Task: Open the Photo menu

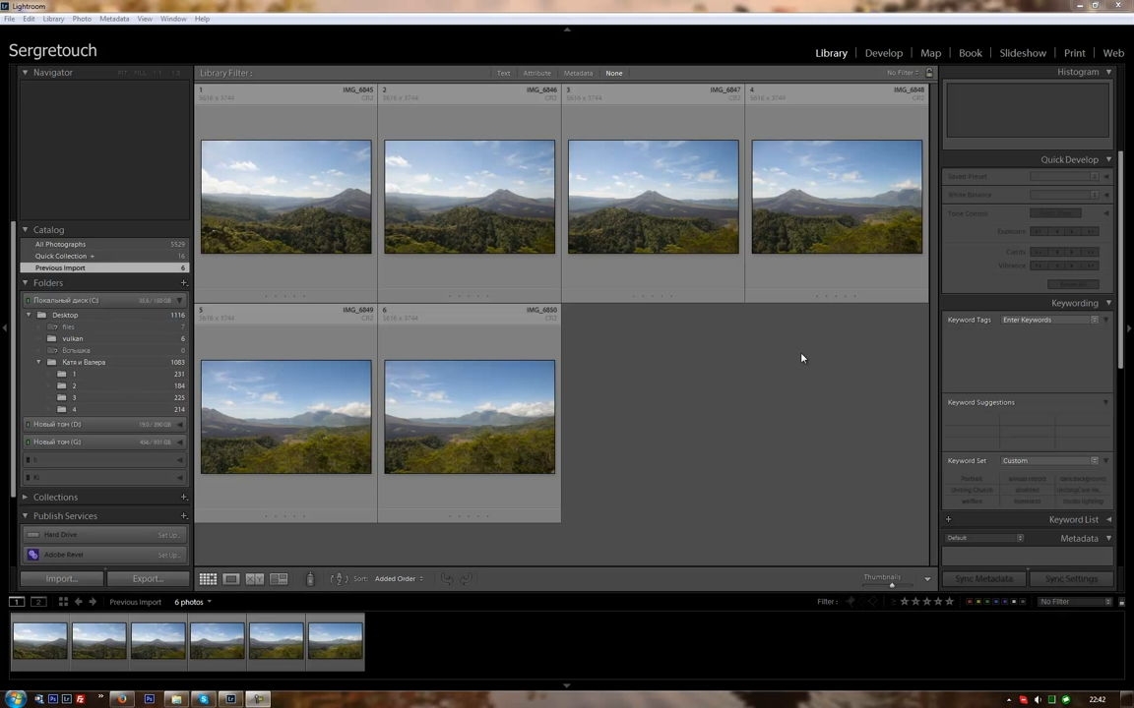Action: 82,19
